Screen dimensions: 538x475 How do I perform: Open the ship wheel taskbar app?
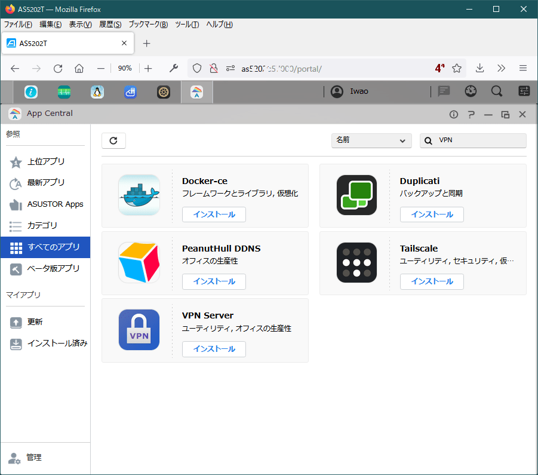click(x=164, y=92)
